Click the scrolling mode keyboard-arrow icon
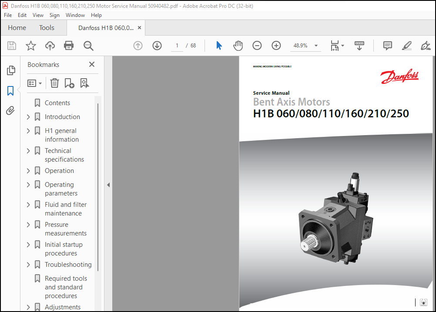The image size is (436, 312). click(359, 46)
